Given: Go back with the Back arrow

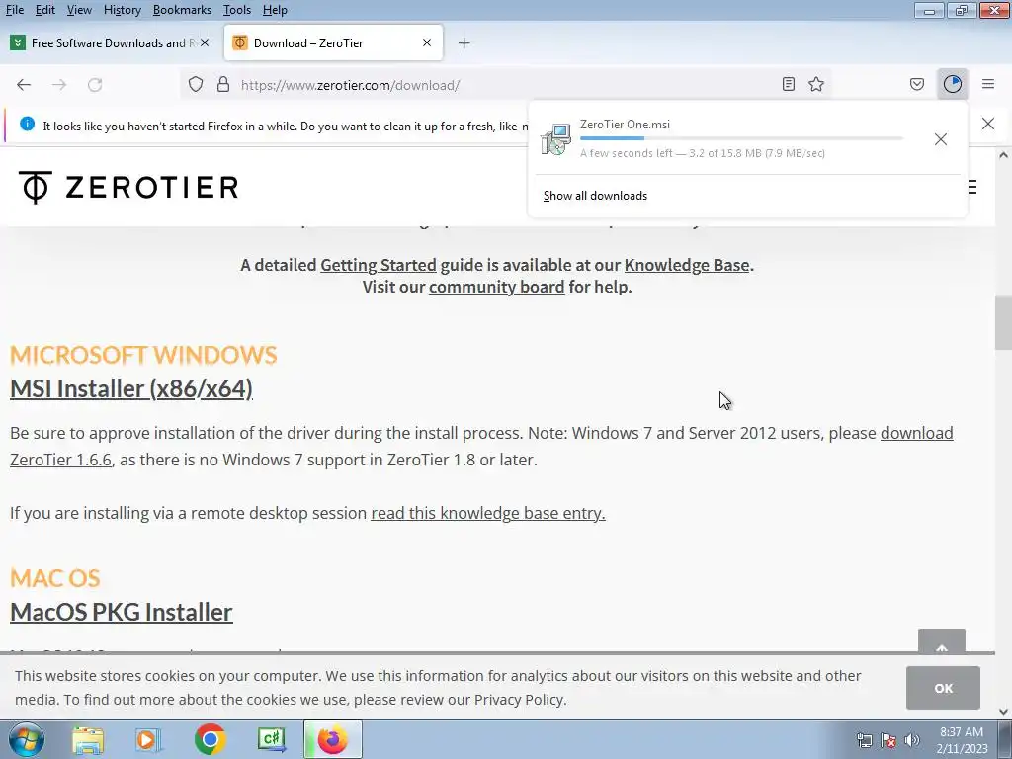Looking at the screenshot, I should click(x=24, y=85).
